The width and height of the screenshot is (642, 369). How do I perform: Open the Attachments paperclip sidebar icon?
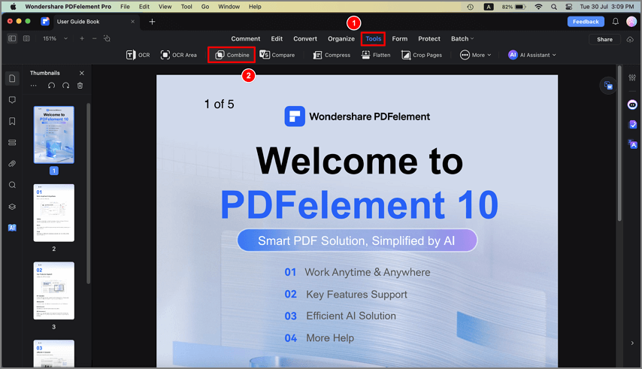(12, 164)
